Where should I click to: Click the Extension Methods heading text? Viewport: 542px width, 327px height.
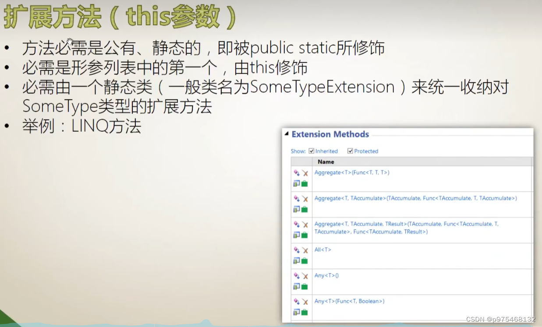click(x=330, y=134)
